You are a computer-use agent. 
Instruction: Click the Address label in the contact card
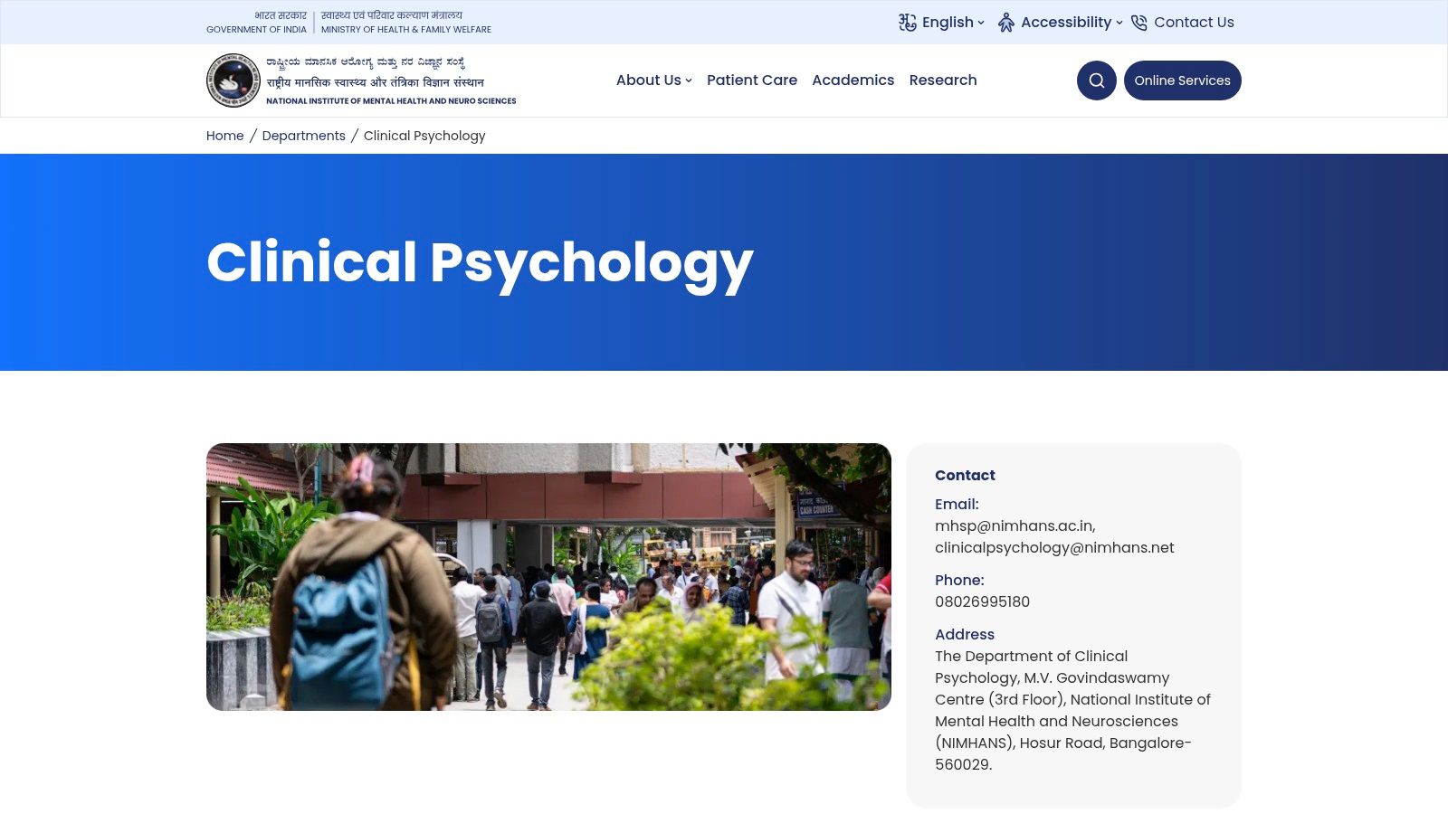pyautogui.click(x=965, y=635)
